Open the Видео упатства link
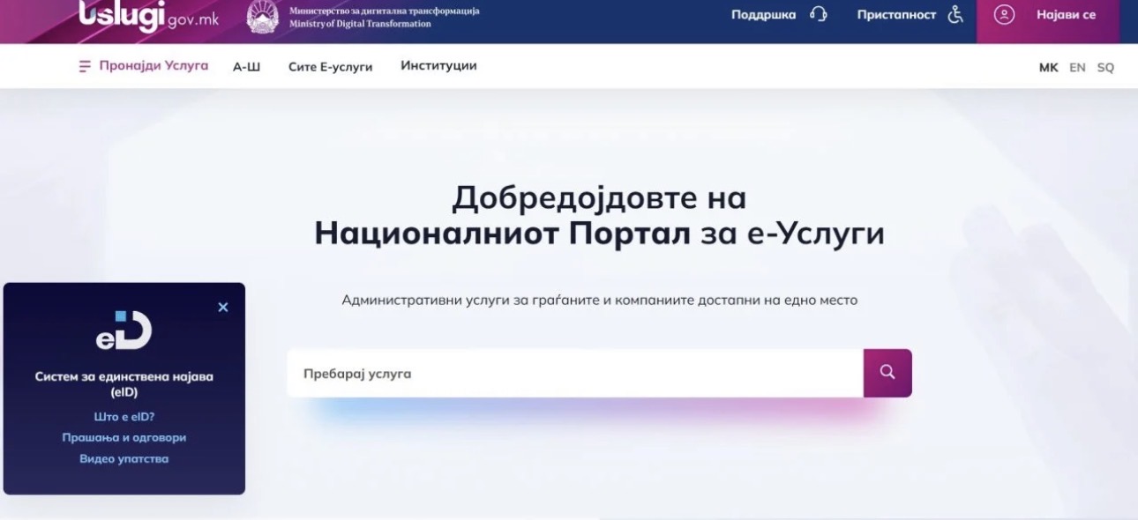 point(124,459)
